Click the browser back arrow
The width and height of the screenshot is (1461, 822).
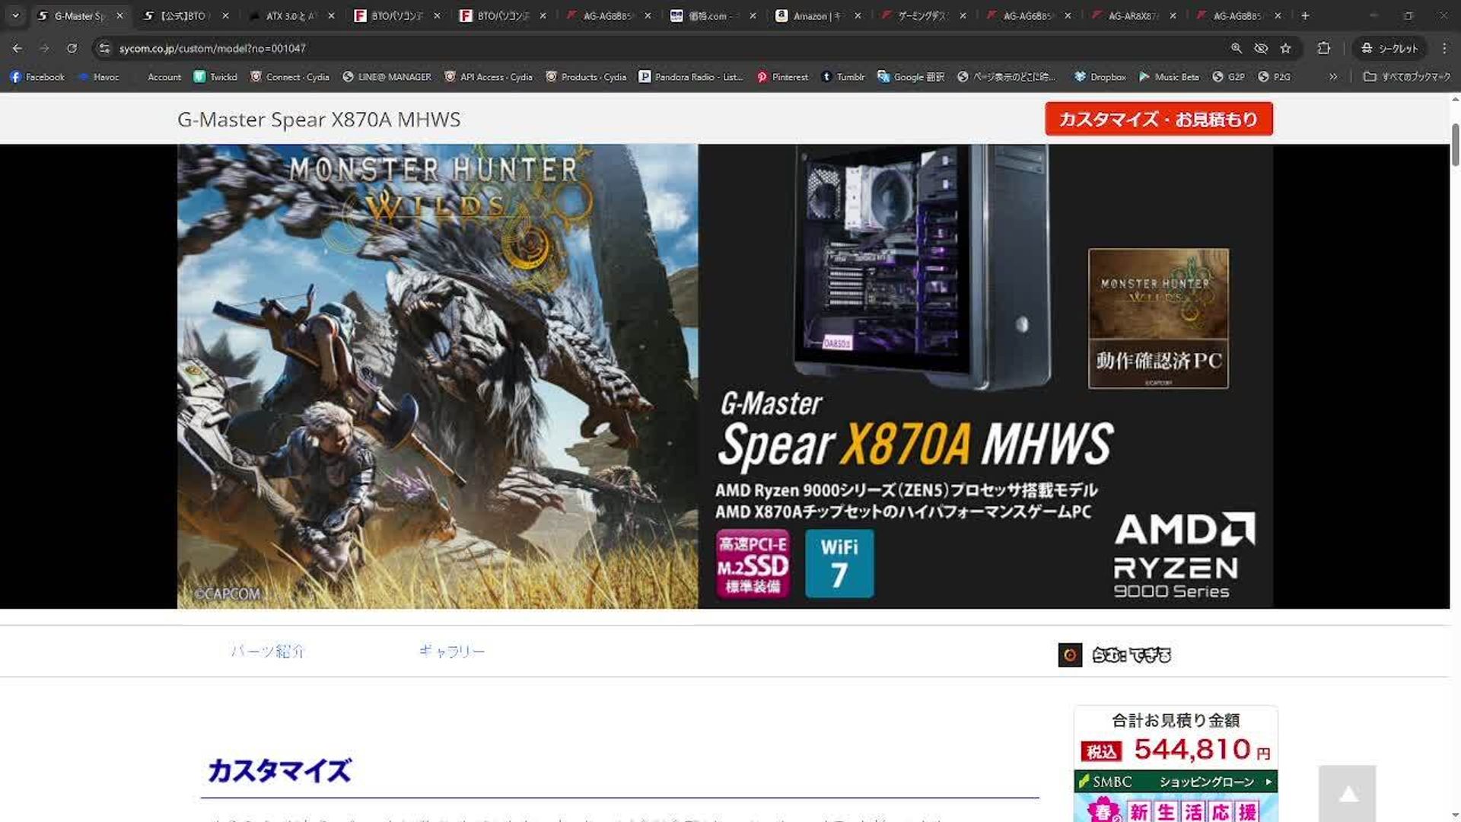(x=17, y=48)
